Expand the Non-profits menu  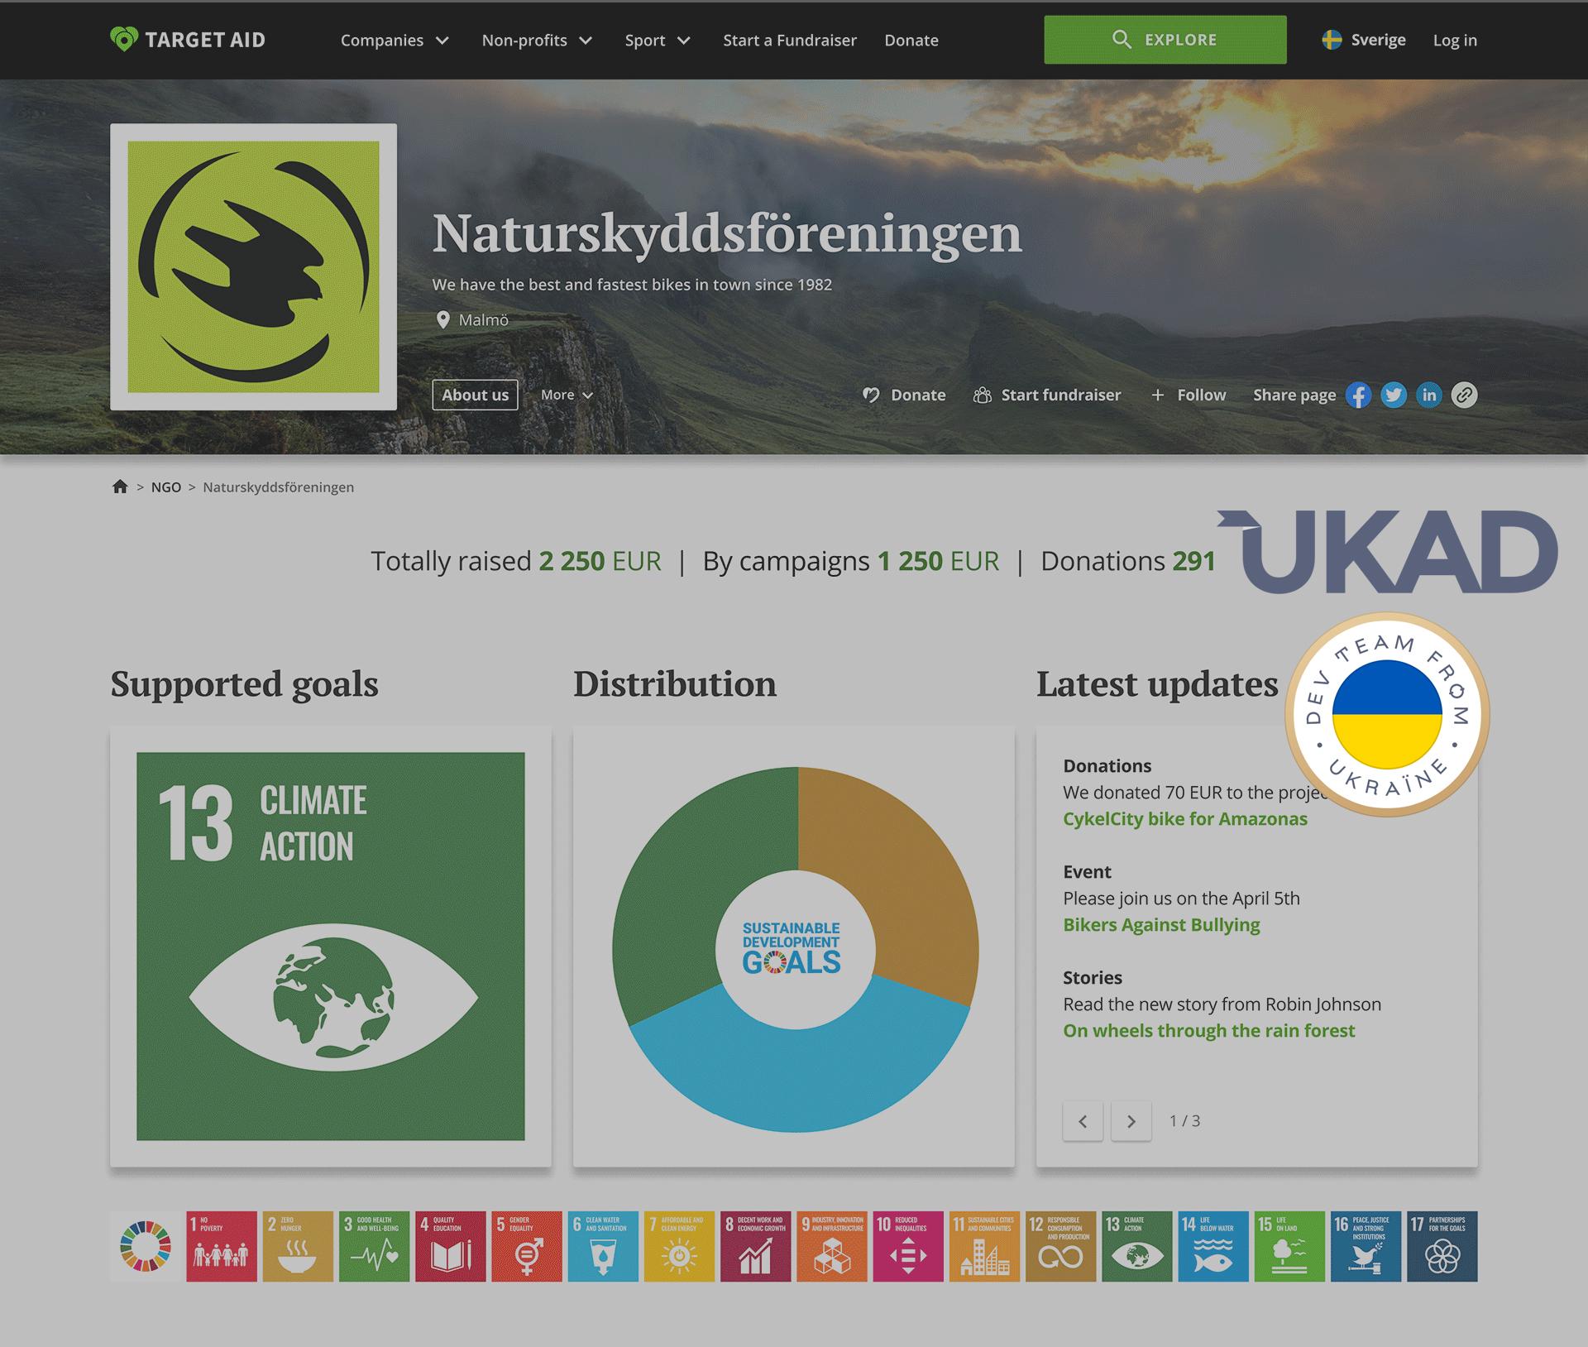click(537, 41)
